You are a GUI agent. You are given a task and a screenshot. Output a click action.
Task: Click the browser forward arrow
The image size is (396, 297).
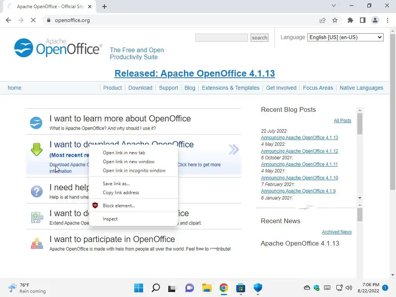[21, 20]
